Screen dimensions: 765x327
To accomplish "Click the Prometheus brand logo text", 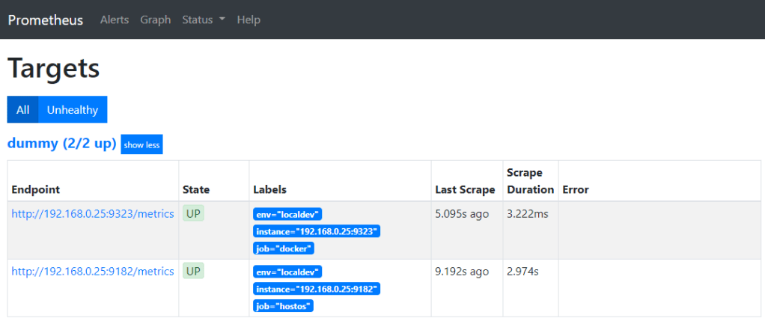I will click(x=46, y=19).
